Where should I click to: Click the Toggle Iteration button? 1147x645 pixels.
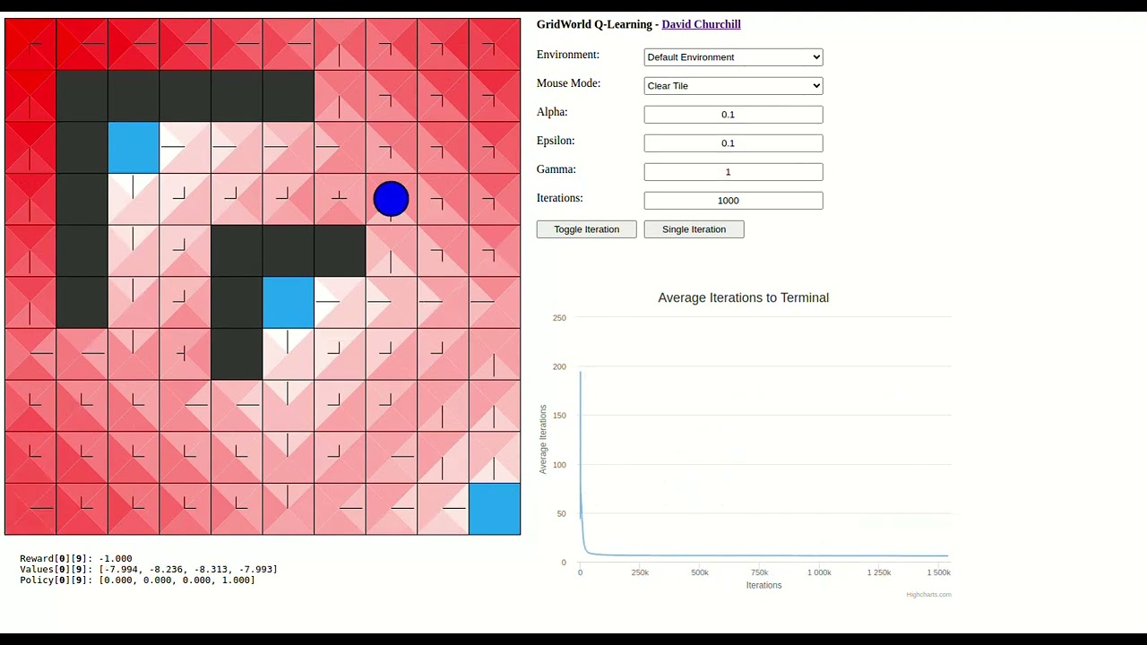coord(586,229)
